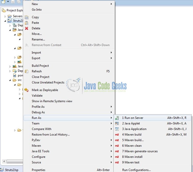Select 2 Java Applet
Image resolution: width=193 pixels, height=172 pixels.
pos(153,123)
